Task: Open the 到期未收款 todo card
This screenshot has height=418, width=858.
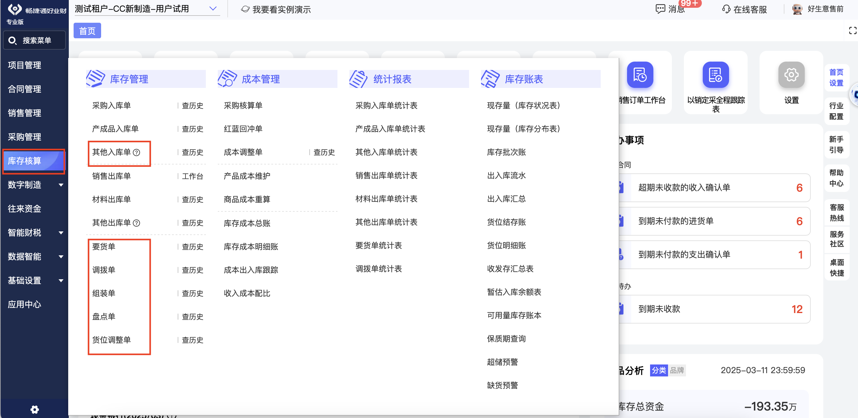Action: (x=714, y=309)
